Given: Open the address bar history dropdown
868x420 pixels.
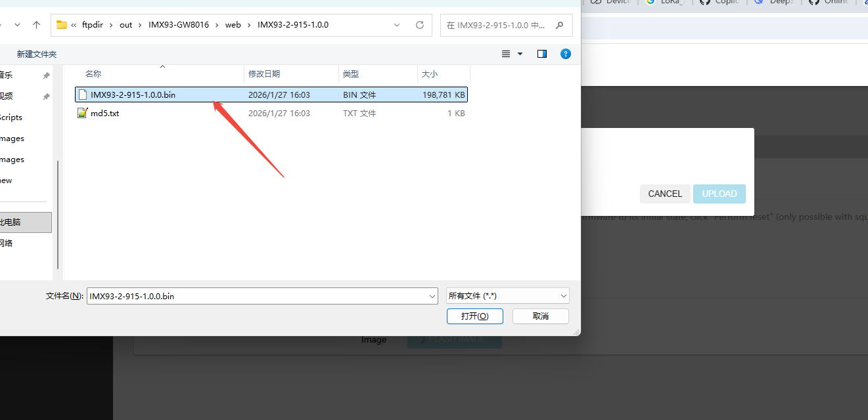Looking at the screenshot, I should pyautogui.click(x=397, y=25).
